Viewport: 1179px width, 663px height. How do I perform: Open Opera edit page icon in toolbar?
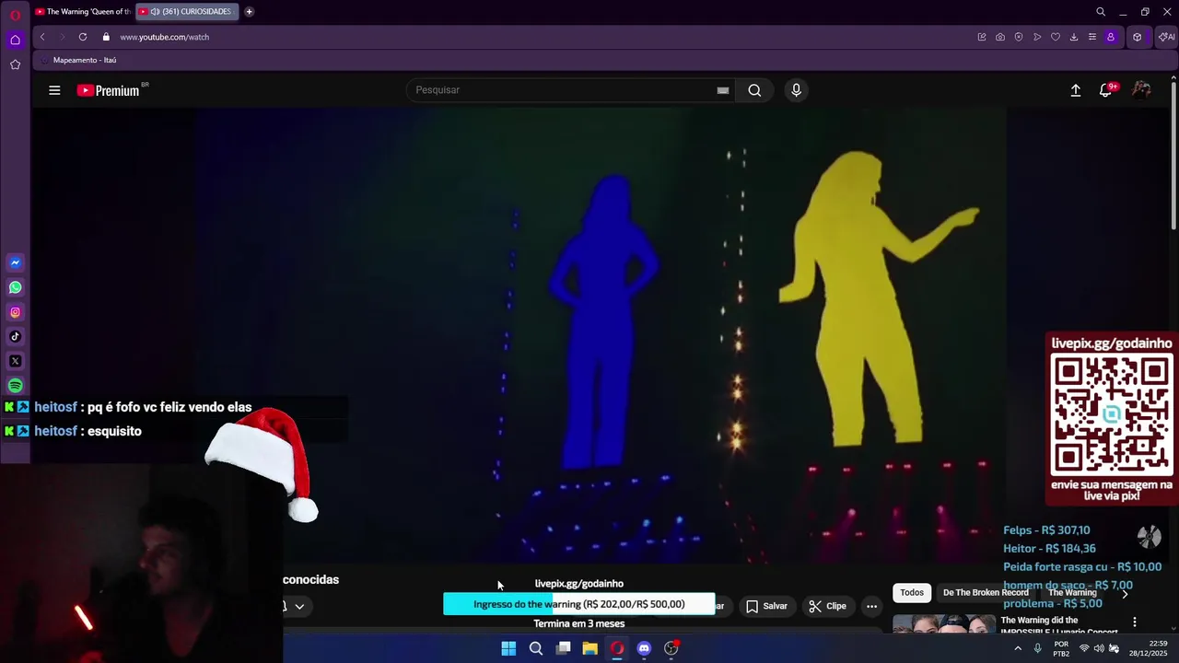982,37
